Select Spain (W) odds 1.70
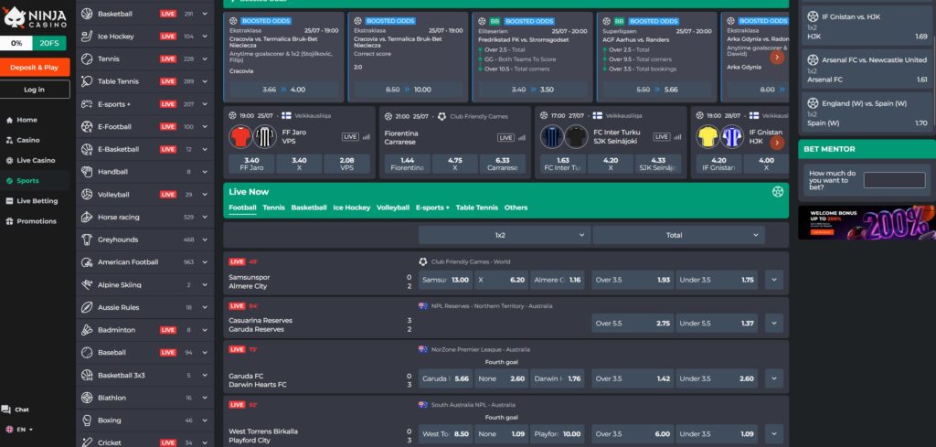The image size is (936, 447). 921,122
